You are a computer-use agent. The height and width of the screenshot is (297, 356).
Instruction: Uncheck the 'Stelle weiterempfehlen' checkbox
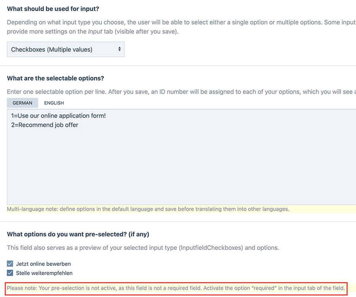pos(10,273)
